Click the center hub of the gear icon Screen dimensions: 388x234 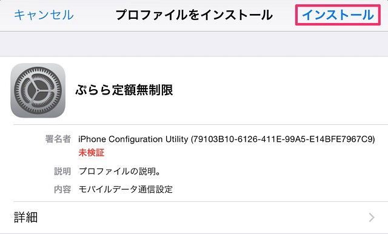[38, 91]
